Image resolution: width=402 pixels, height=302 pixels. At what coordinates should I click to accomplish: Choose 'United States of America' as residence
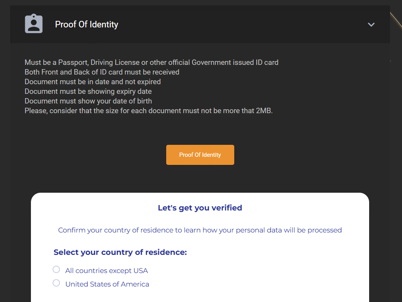[56, 283]
